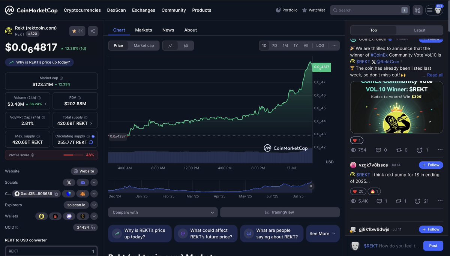This screenshot has height=256, width=450.
Task: Switch to the News tab
Action: 168,30
